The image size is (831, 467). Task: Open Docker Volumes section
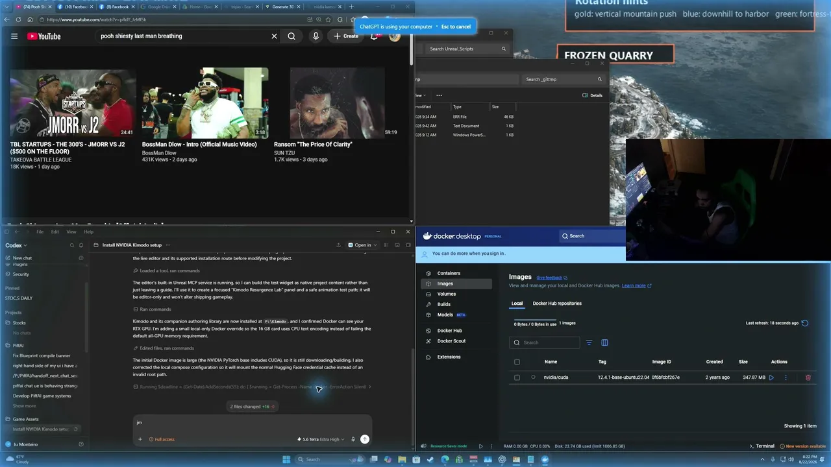point(447,294)
